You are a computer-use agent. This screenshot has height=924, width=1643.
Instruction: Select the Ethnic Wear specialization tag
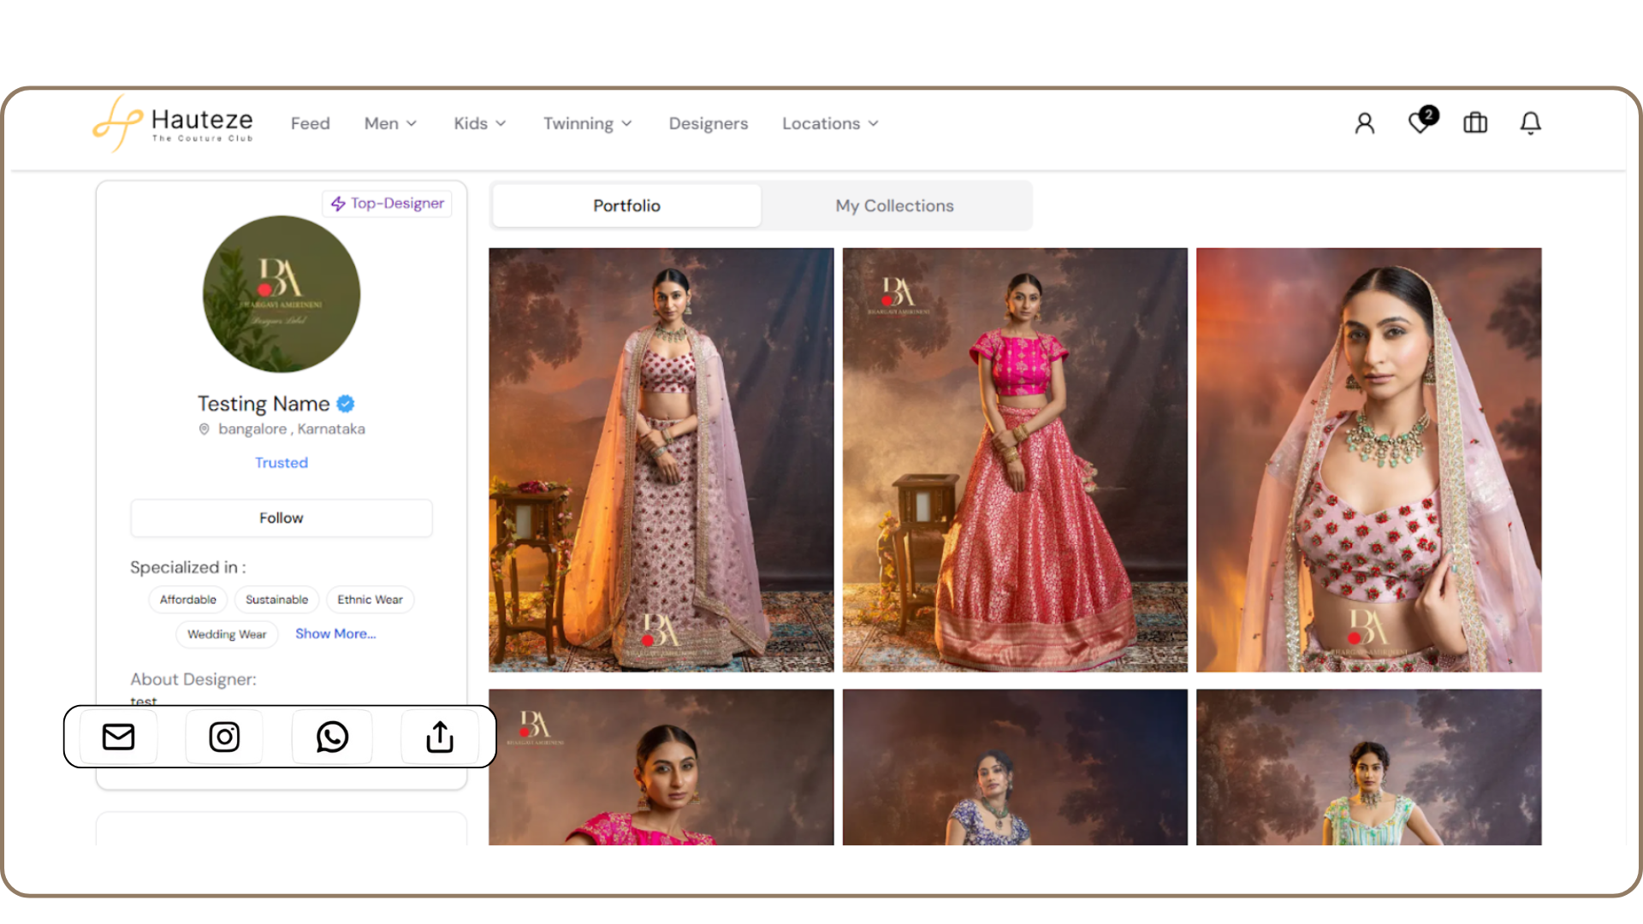(x=370, y=599)
